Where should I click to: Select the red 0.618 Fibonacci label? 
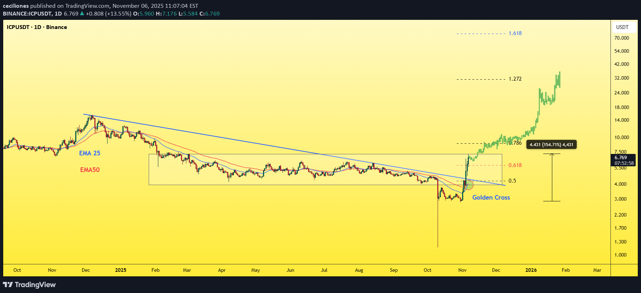(515, 165)
